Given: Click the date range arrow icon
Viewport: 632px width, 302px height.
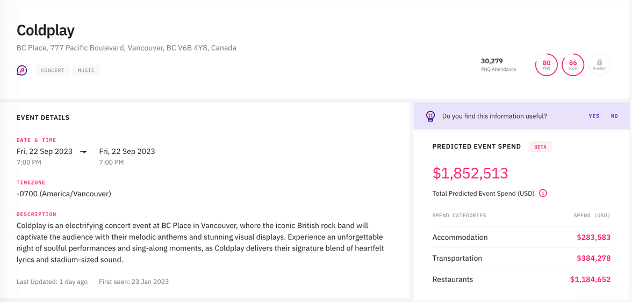Looking at the screenshot, I should pyautogui.click(x=84, y=152).
